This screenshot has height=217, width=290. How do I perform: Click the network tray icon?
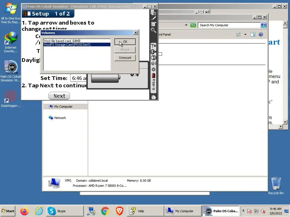click(256, 211)
